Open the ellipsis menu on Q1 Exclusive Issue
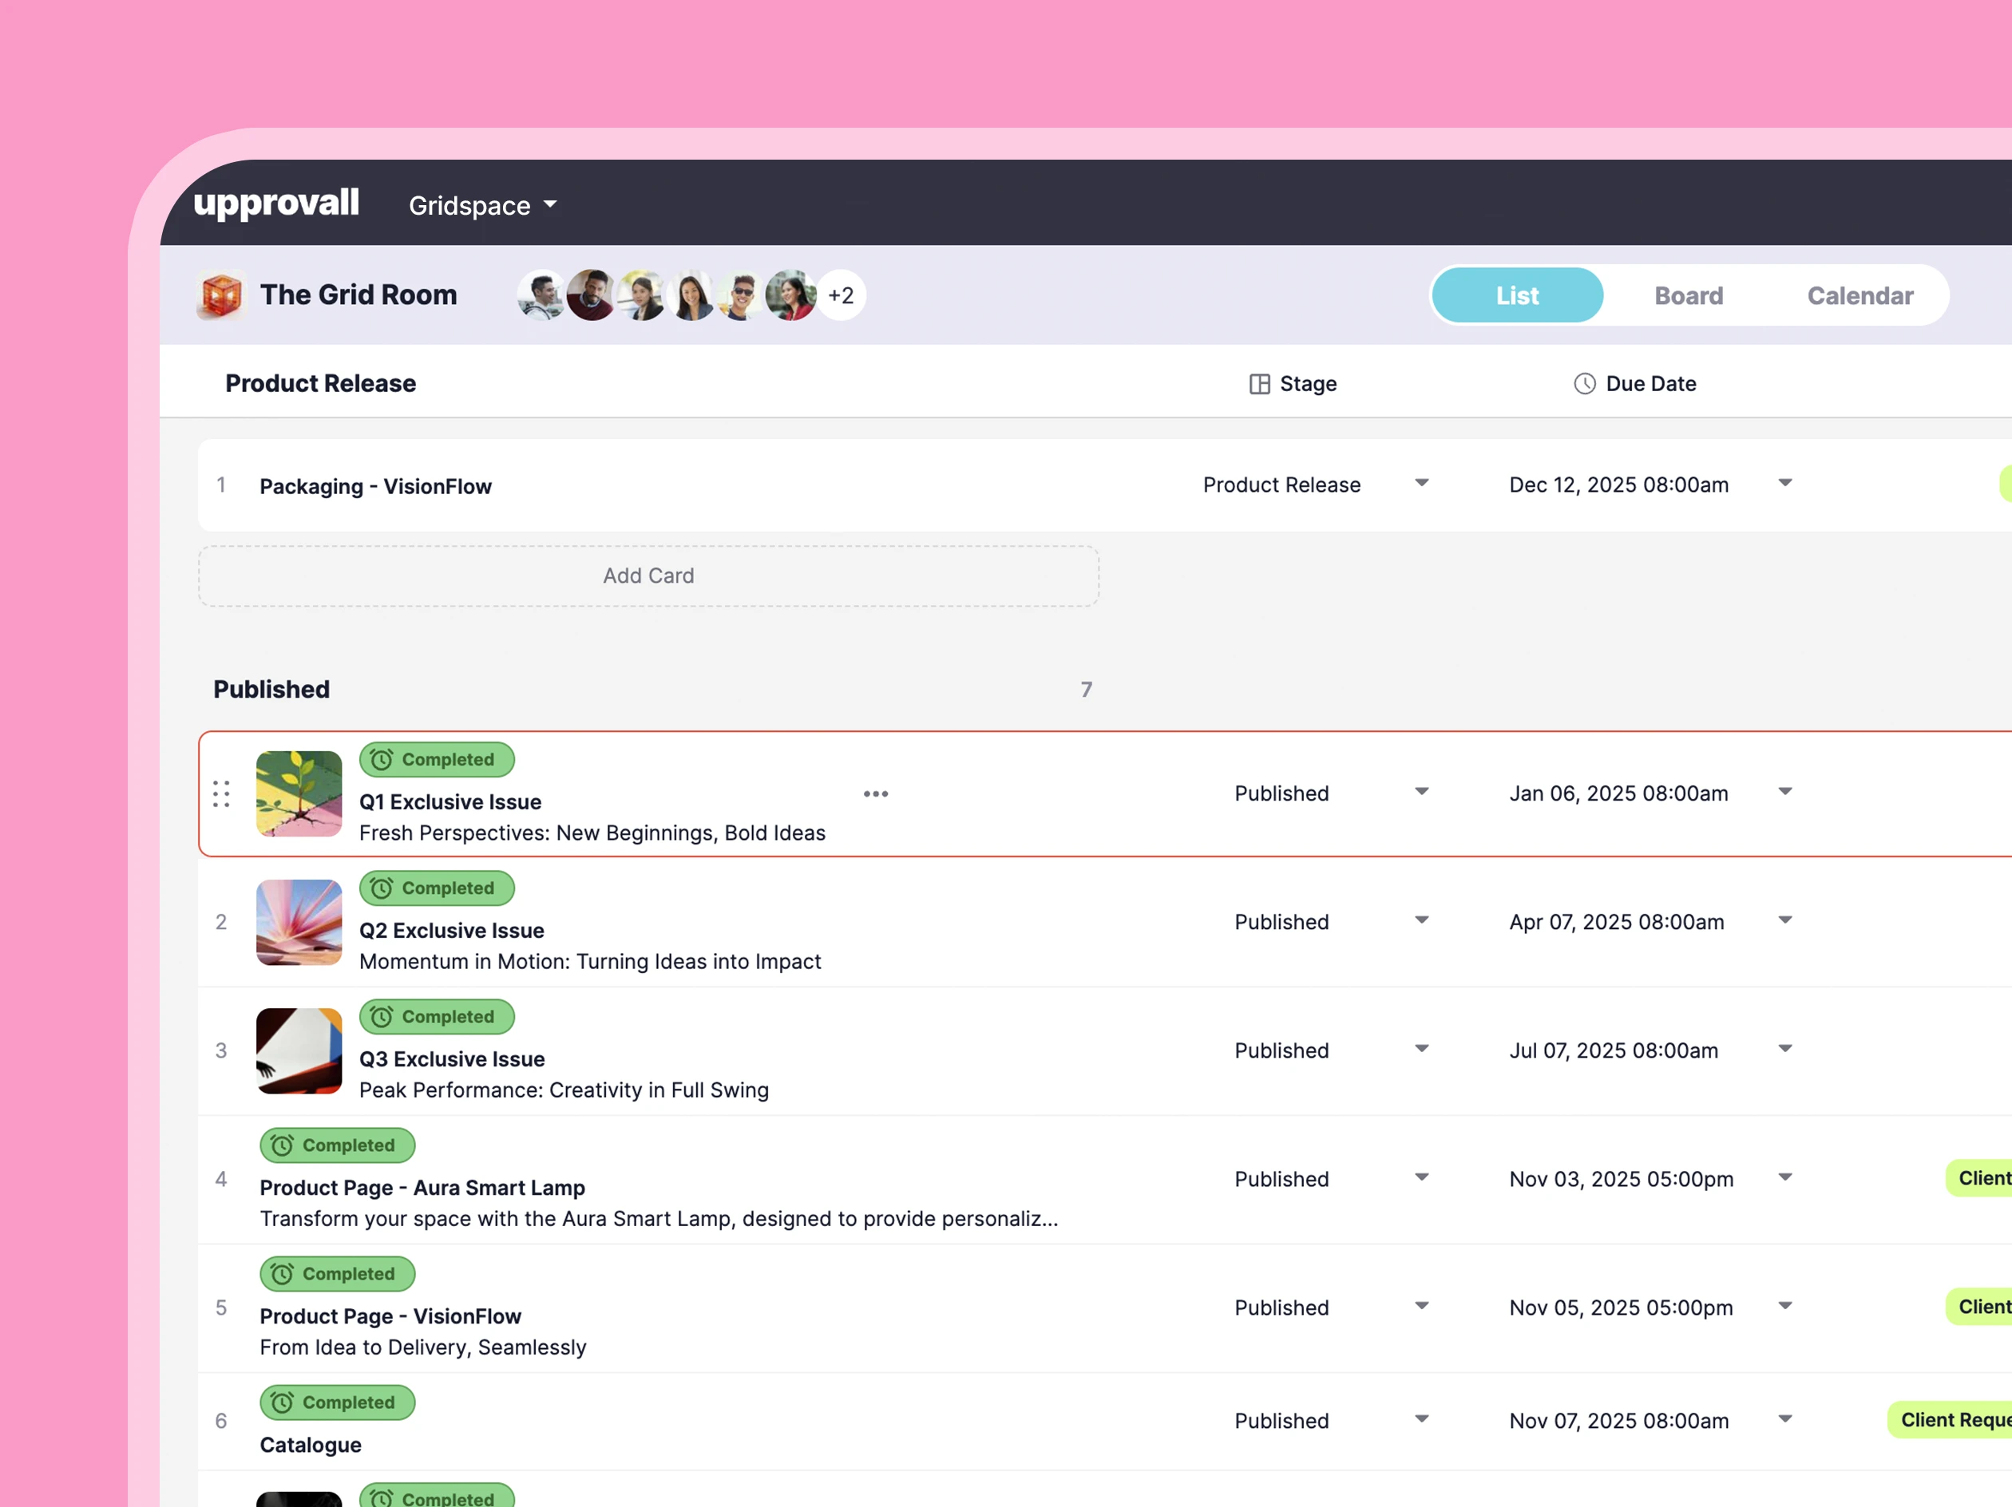 tap(876, 794)
